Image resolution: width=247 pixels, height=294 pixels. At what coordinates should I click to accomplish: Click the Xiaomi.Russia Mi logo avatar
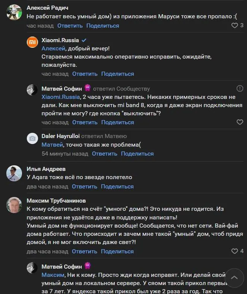[32, 42]
